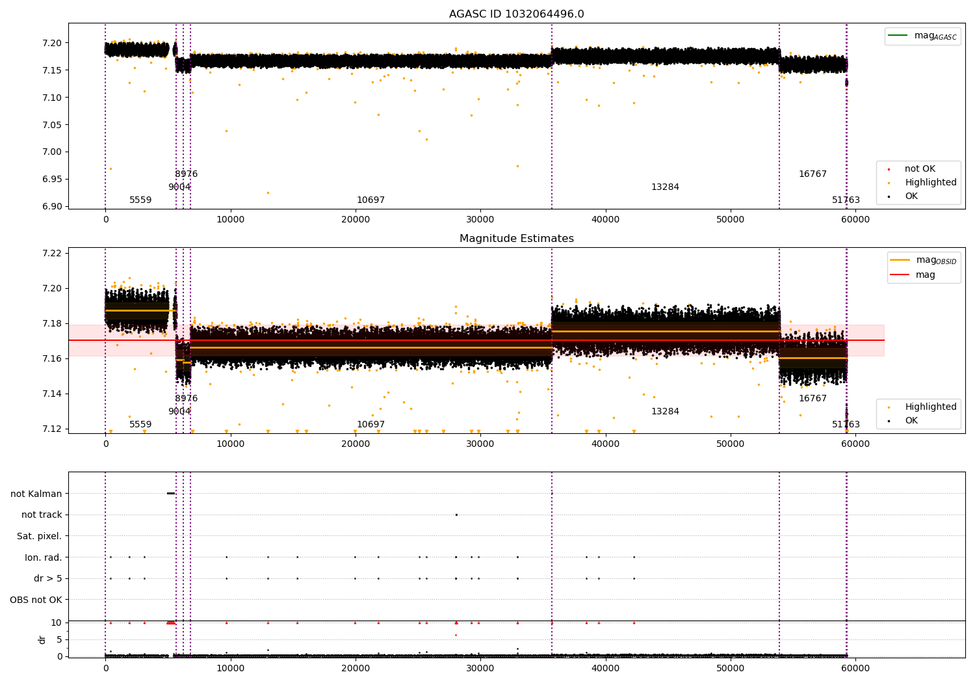Click the "not Kalman" row label in bottom plot

[36, 494]
